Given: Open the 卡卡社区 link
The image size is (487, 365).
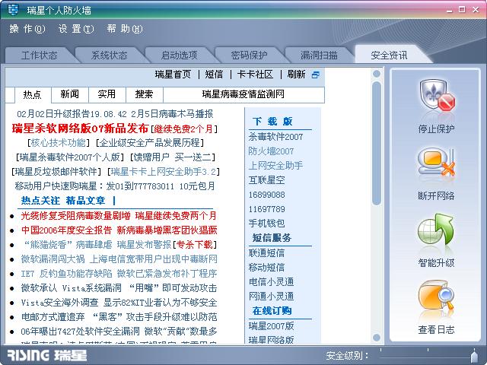Looking at the screenshot, I should pos(255,75).
